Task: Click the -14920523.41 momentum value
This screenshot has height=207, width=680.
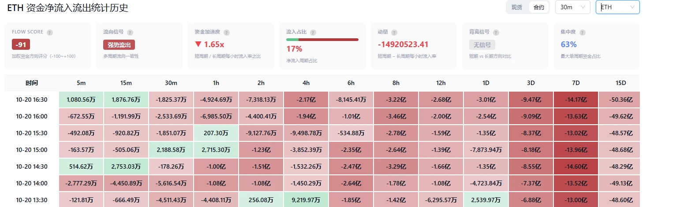Action: click(x=403, y=44)
